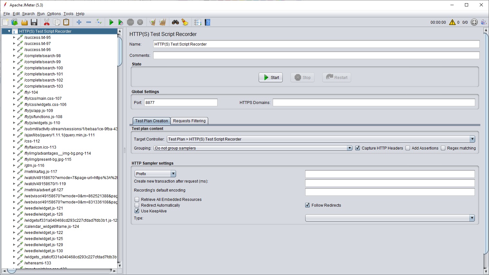This screenshot has width=489, height=275.
Task: Toggle the Use KeepAlive checkbox
Action: tap(137, 211)
